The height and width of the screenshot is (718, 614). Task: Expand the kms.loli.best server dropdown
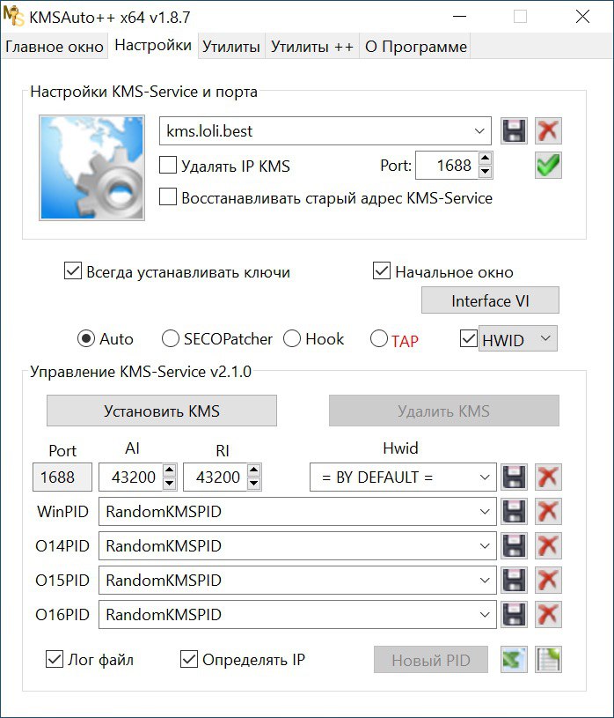[x=479, y=131]
